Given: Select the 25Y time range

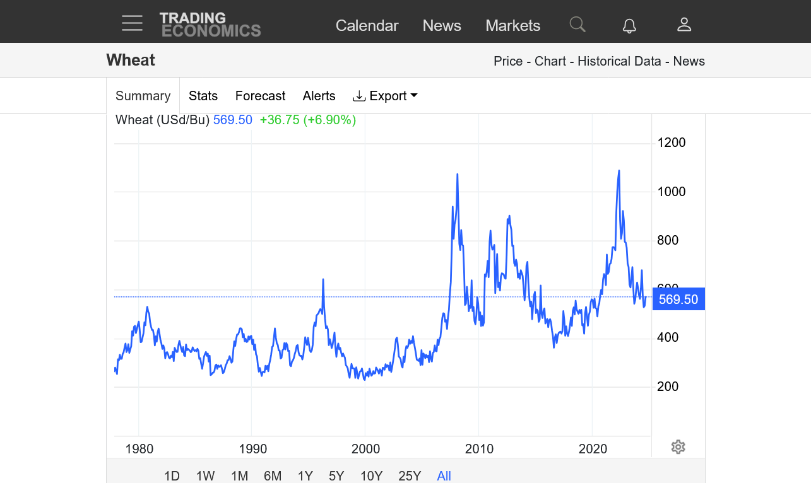Looking at the screenshot, I should pyautogui.click(x=410, y=475).
